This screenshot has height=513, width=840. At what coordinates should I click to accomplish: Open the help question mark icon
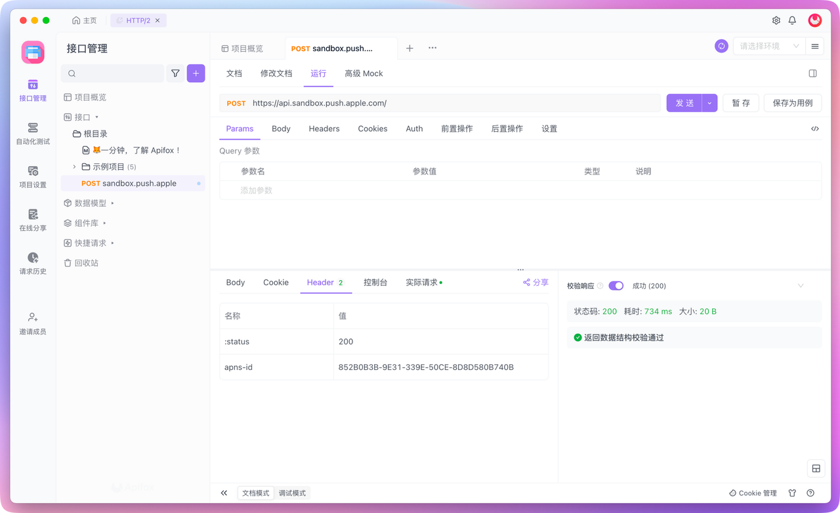(810, 493)
